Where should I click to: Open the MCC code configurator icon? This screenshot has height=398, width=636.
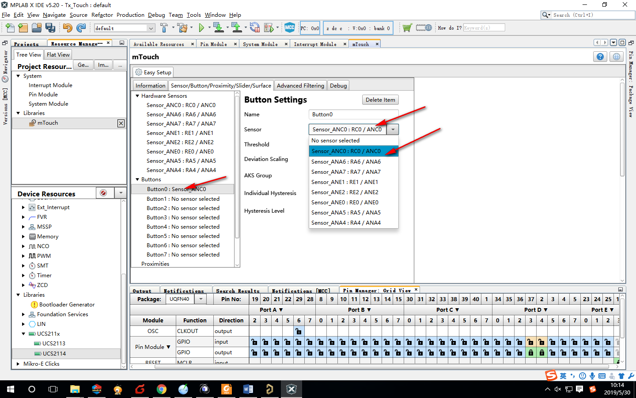coord(290,27)
